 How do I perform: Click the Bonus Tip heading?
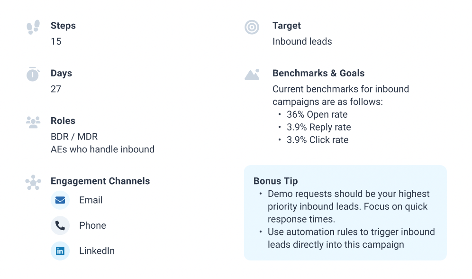(276, 181)
